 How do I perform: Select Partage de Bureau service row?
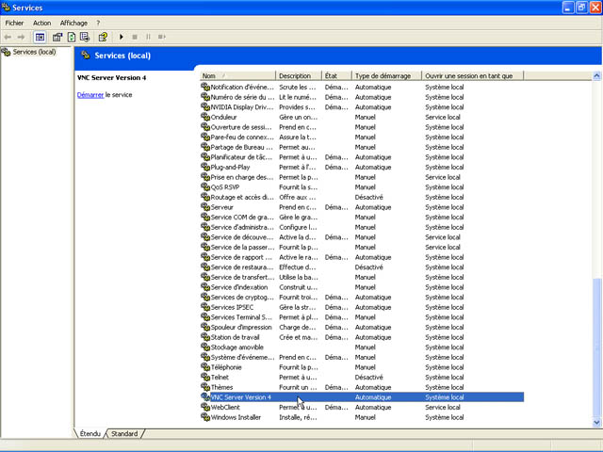point(362,147)
